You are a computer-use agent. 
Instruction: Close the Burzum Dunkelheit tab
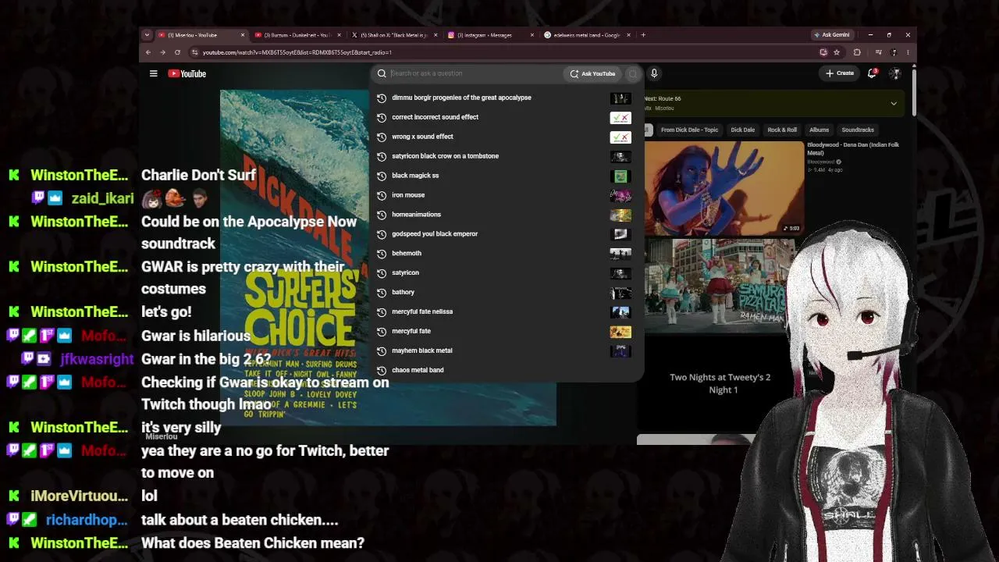click(x=339, y=35)
